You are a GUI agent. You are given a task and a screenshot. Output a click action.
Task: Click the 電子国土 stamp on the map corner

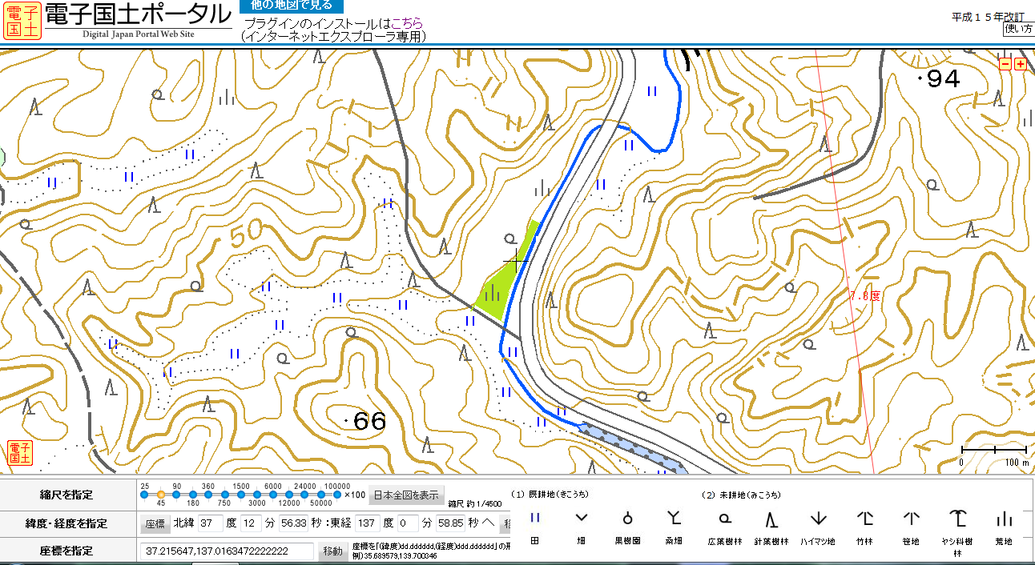pos(19,453)
